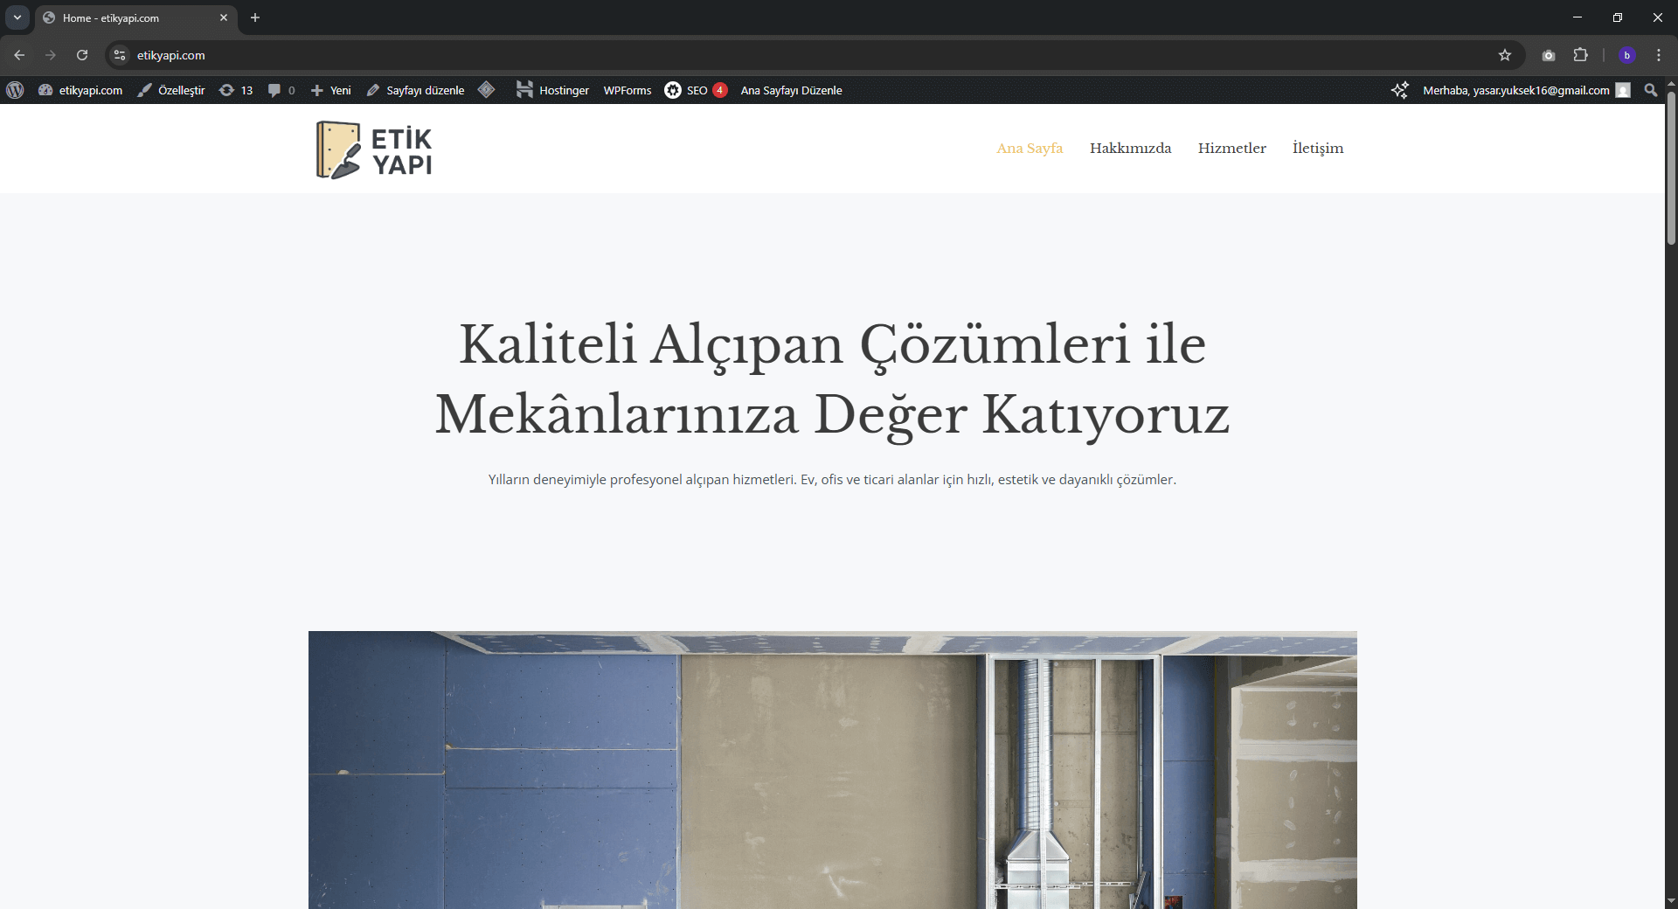The width and height of the screenshot is (1678, 909).
Task: Open the WordPress logo menu
Action: (14, 90)
